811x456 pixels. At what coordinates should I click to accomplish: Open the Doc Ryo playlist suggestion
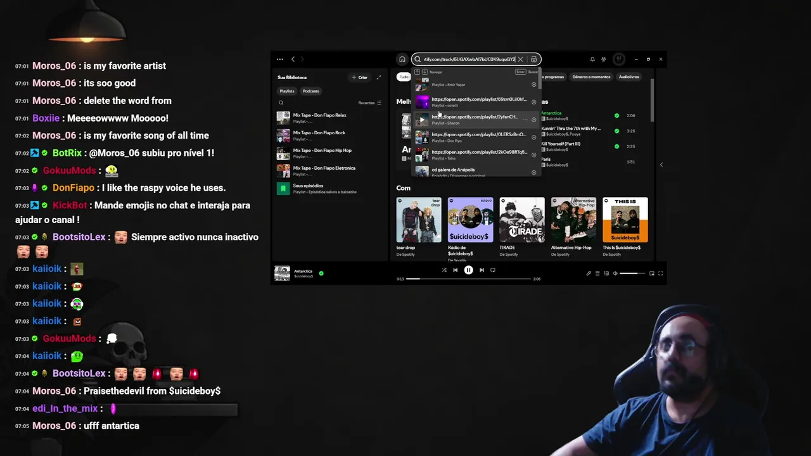coord(476,137)
